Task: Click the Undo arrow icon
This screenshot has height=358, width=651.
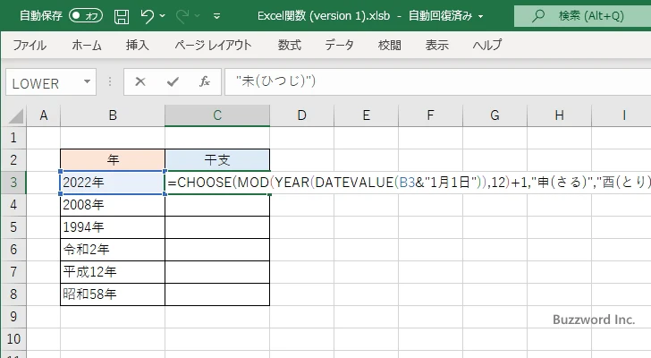Action: [148, 16]
